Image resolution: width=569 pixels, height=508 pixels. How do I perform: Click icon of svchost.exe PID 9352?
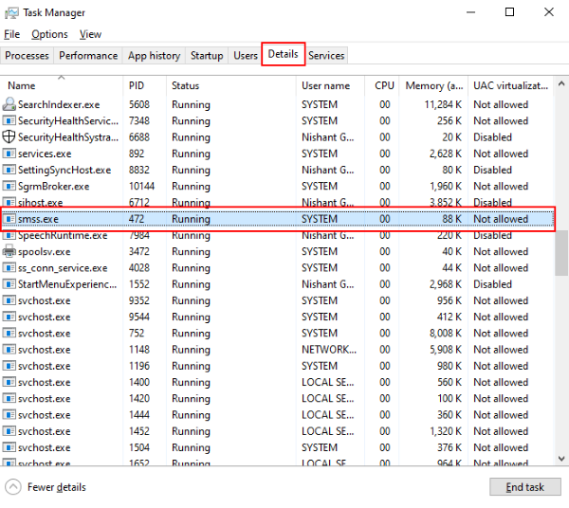click(9, 300)
